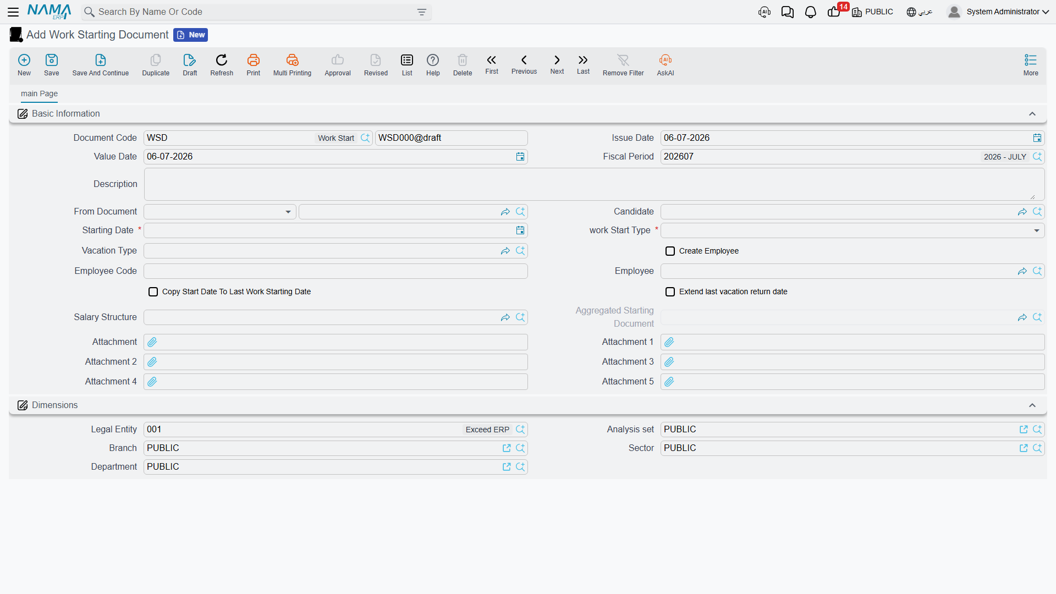
Task: Click the Attachment 5 paperclip
Action: pos(669,382)
